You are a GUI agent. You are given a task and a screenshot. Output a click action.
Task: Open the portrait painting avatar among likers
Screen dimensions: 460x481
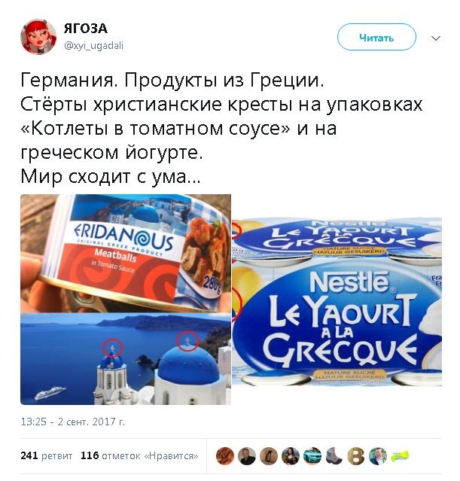point(291,456)
